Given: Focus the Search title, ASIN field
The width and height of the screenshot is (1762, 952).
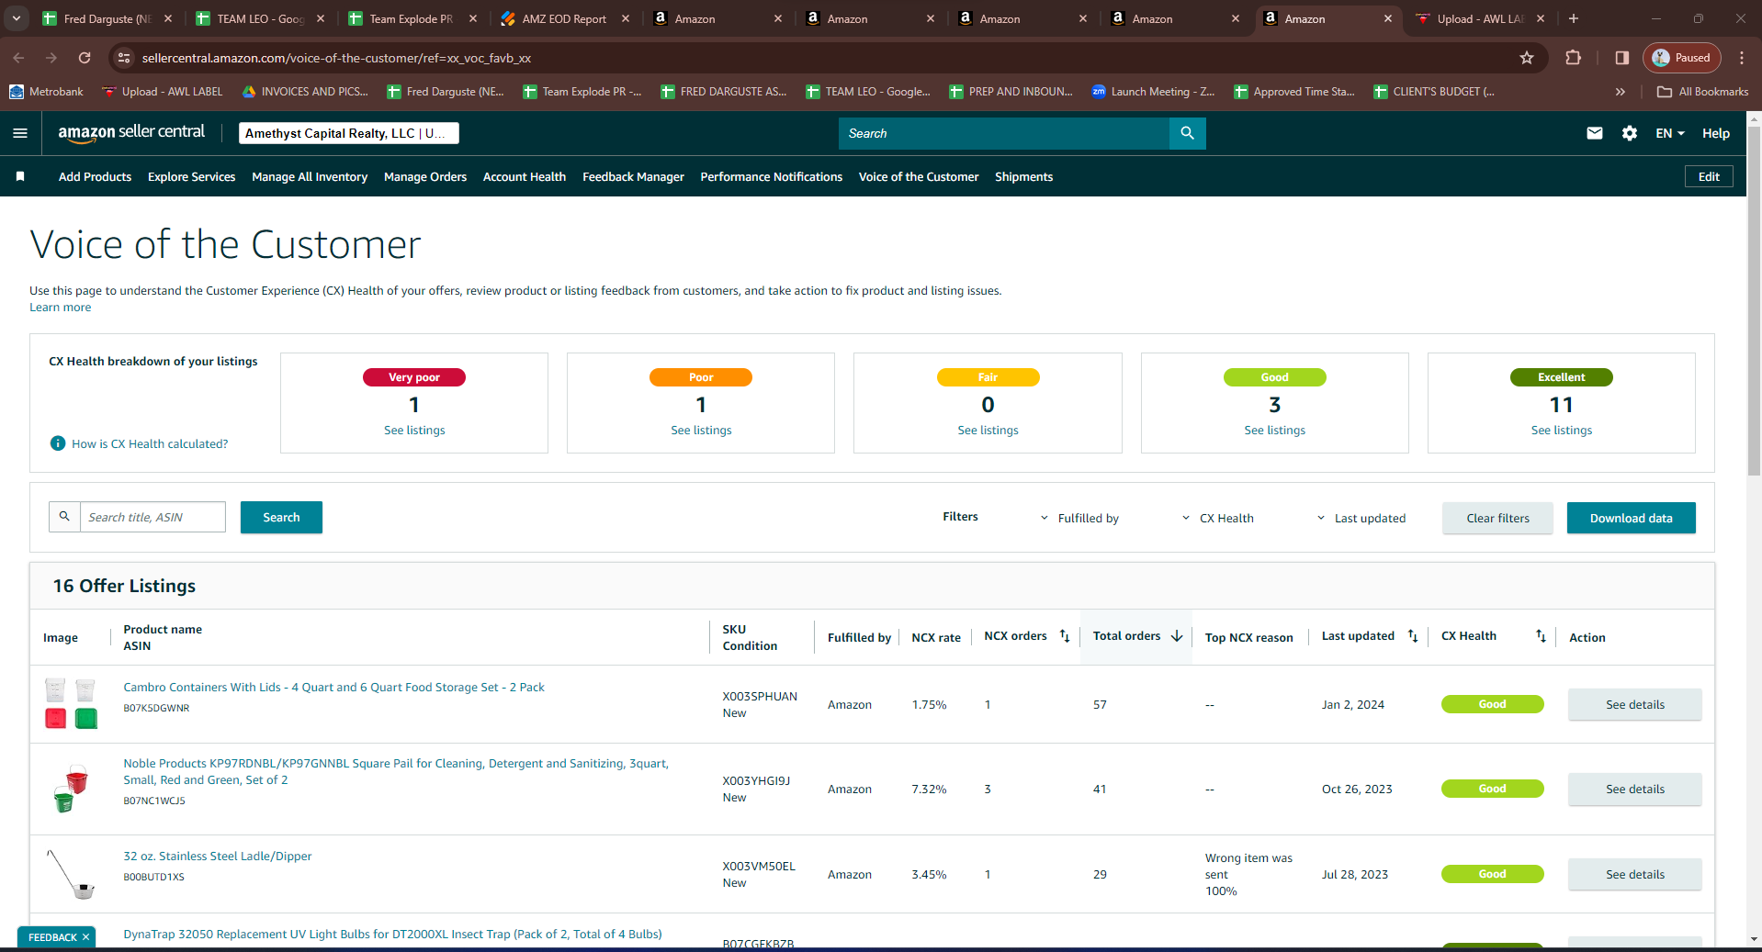Looking at the screenshot, I should coord(152,517).
